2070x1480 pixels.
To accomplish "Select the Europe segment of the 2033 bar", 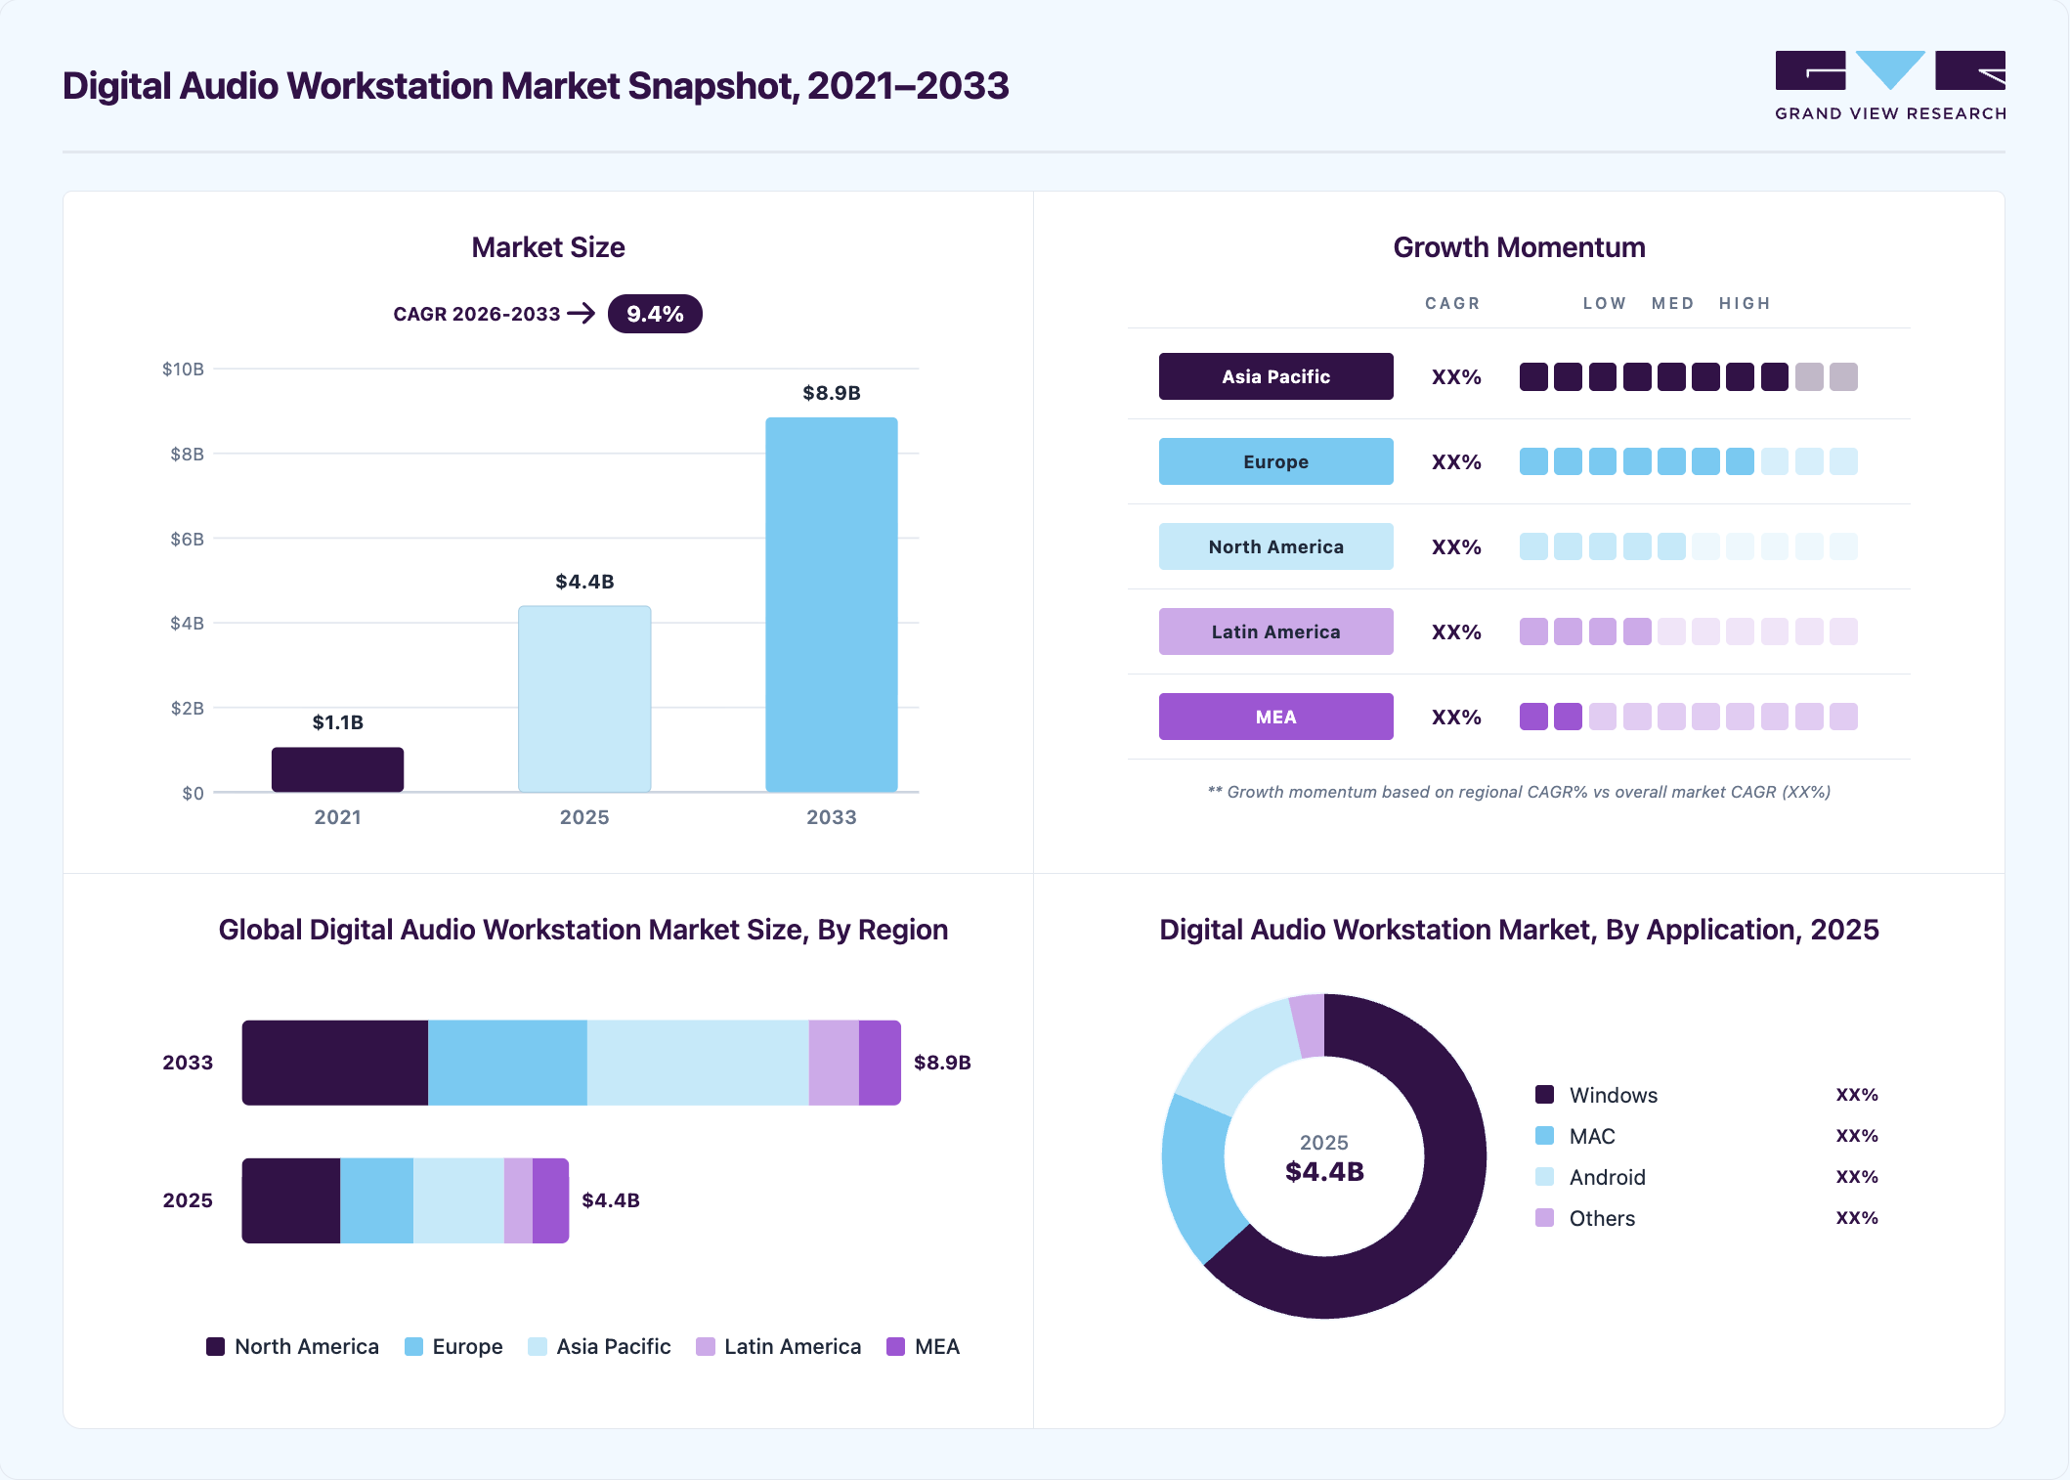I will point(507,1063).
